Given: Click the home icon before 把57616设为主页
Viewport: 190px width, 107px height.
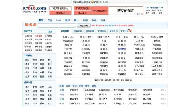Looking at the screenshot, I should (92, 2).
